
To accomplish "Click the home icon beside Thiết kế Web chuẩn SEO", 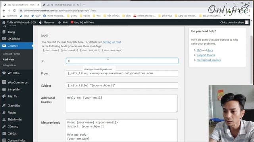I will click(x=4, y=22).
